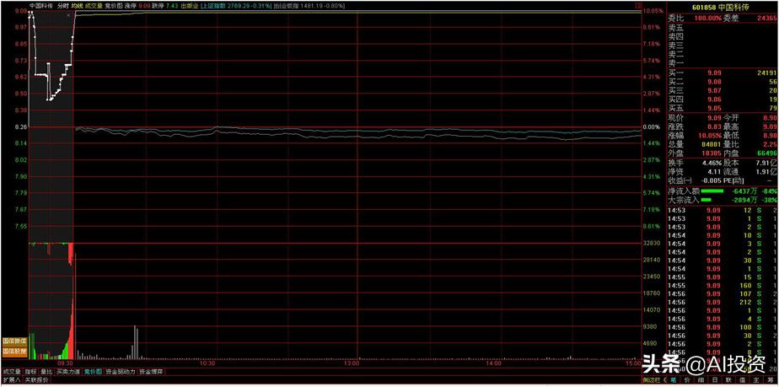Viewport: 779px width, 387px height.
Task: Click the 601858 中国科传 stock title
Action: [721, 7]
